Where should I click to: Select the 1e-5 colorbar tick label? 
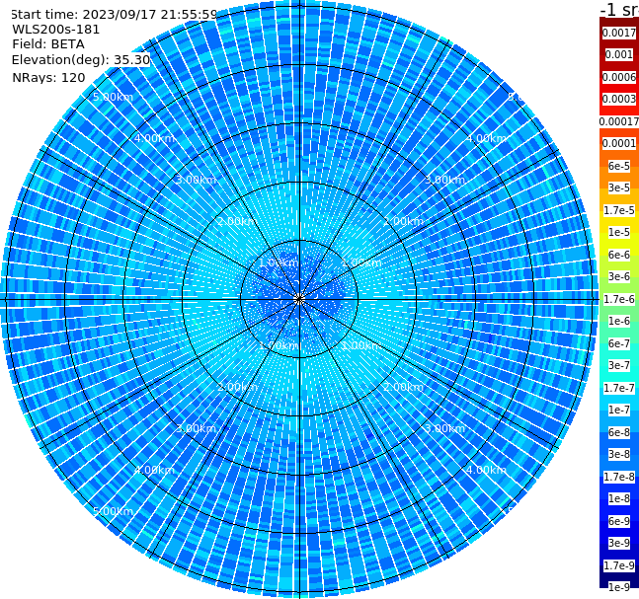pyautogui.click(x=619, y=232)
